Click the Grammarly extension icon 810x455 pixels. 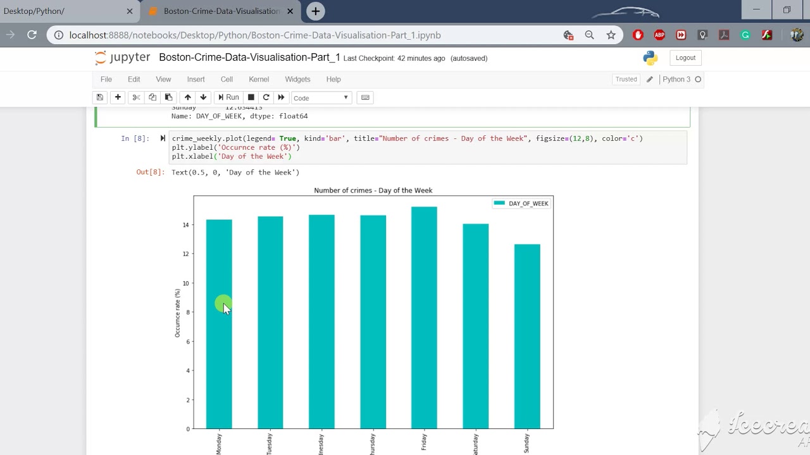(745, 35)
